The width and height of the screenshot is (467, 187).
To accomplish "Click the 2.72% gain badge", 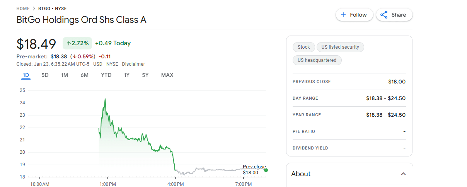I will (77, 43).
